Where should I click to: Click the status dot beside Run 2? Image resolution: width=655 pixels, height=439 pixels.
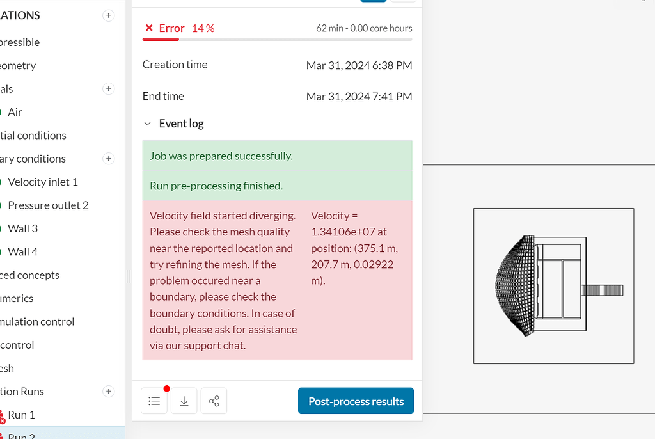[x=3, y=435]
